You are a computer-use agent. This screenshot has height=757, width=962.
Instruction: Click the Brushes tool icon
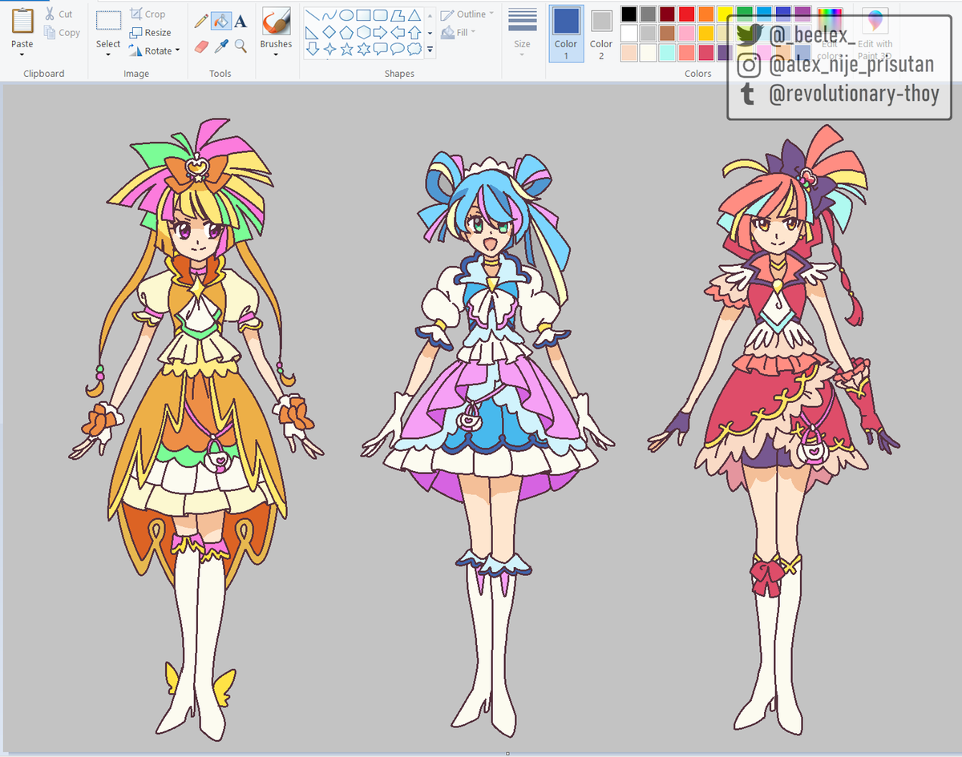point(276,21)
